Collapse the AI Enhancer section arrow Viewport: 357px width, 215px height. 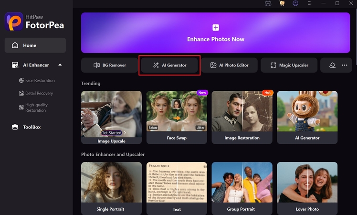(60, 65)
